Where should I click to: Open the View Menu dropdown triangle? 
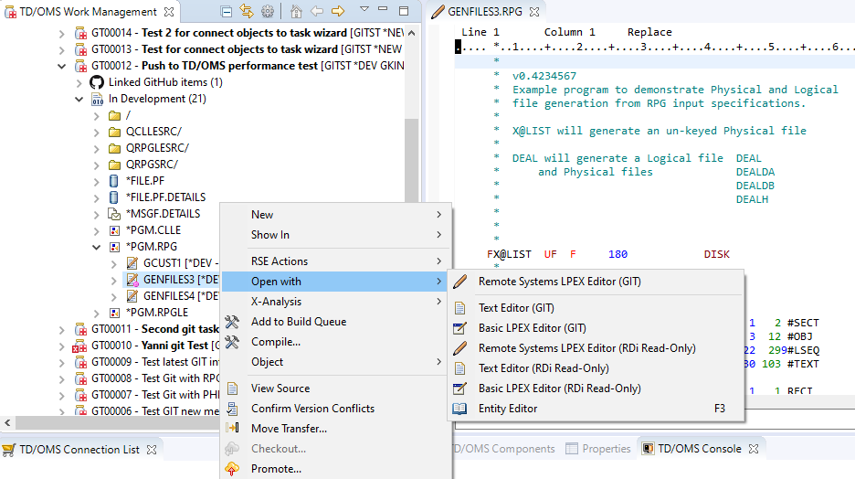pyautogui.click(x=364, y=10)
